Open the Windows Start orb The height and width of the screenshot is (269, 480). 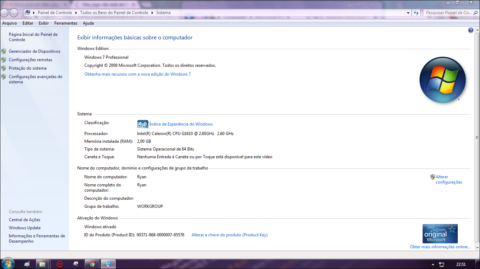point(8,264)
